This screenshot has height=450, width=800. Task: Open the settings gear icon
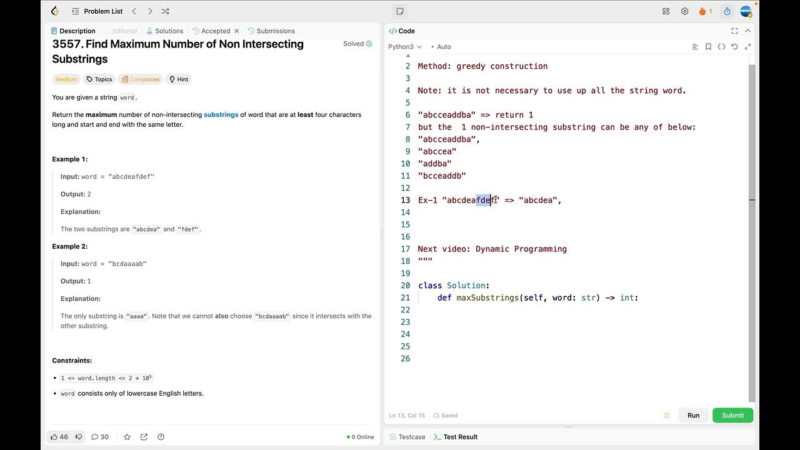(684, 11)
